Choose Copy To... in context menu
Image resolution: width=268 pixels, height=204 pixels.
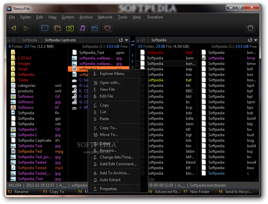coord(114,128)
